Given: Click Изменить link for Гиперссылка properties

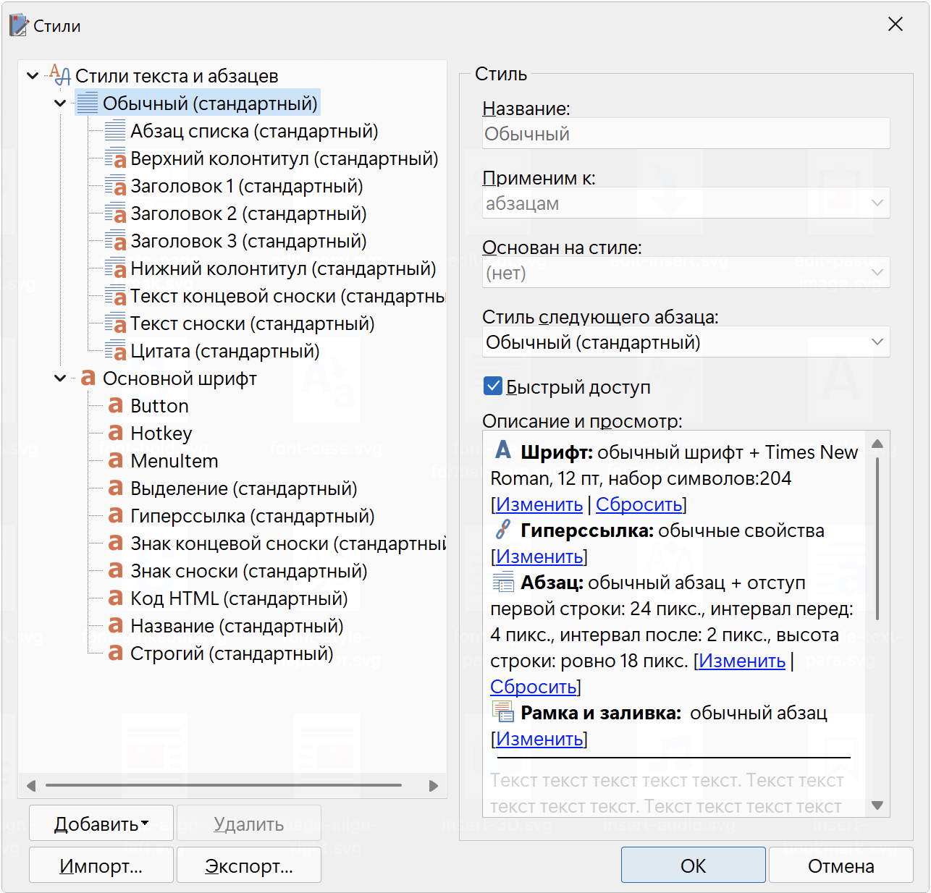Looking at the screenshot, I should [x=539, y=556].
